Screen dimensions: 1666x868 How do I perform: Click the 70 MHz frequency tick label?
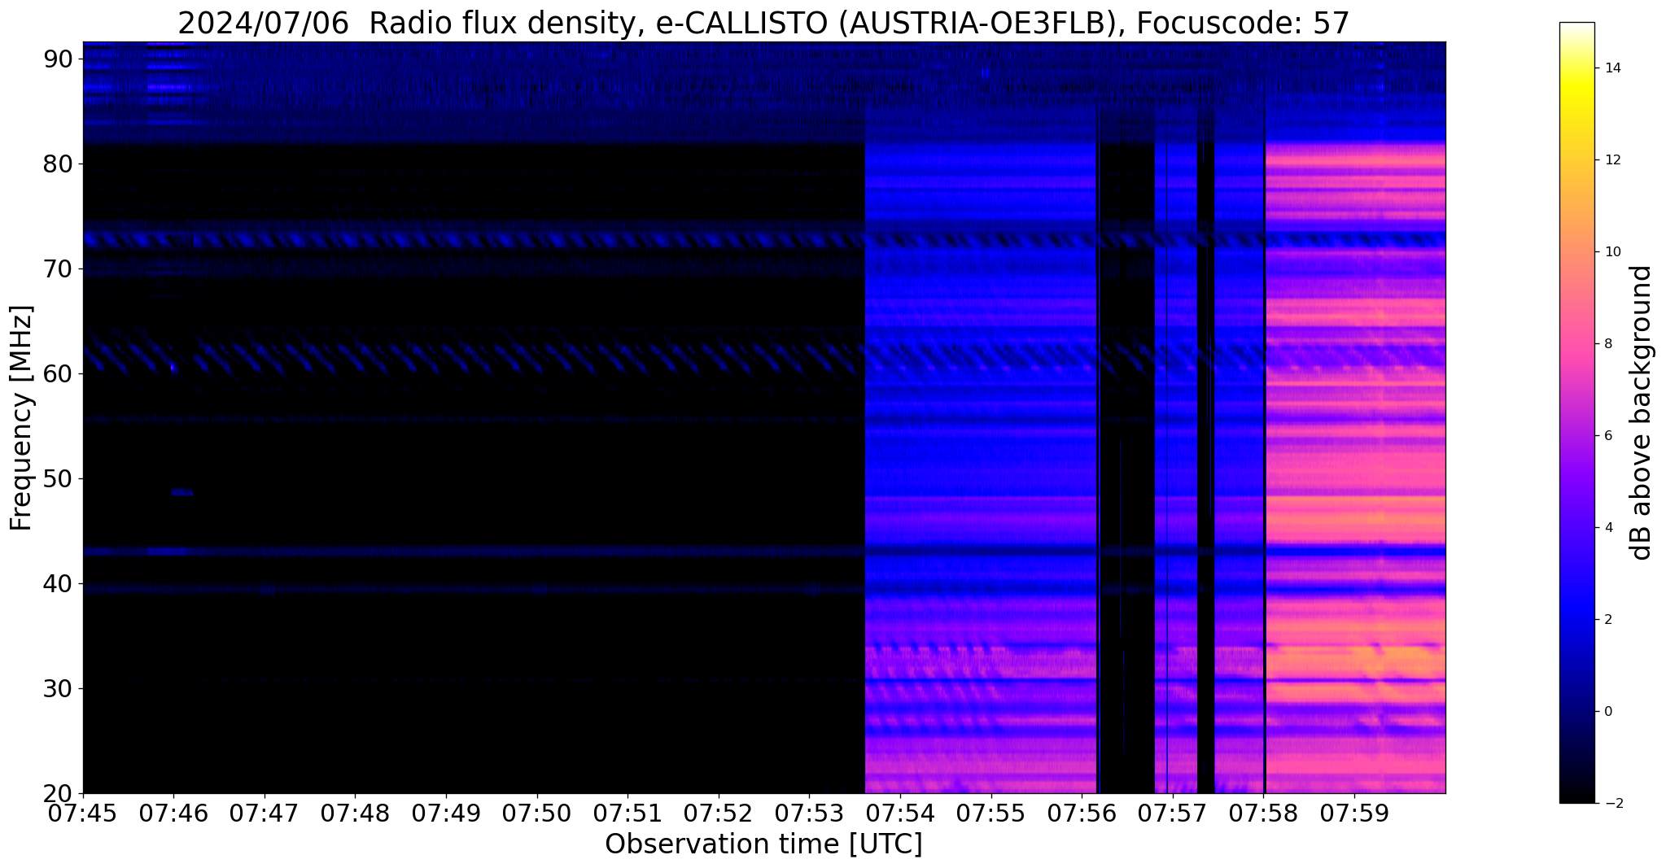click(59, 268)
